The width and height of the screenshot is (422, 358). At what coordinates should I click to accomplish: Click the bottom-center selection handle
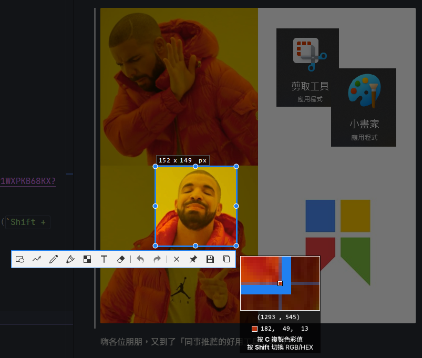(x=195, y=246)
